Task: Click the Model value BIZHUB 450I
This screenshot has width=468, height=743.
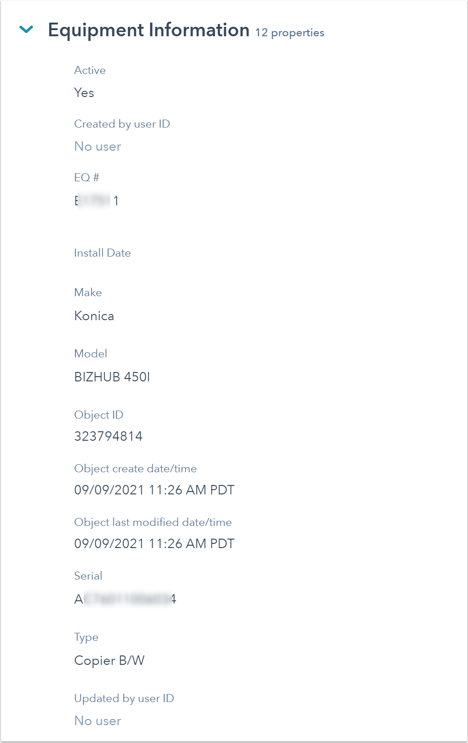Action: pos(112,377)
